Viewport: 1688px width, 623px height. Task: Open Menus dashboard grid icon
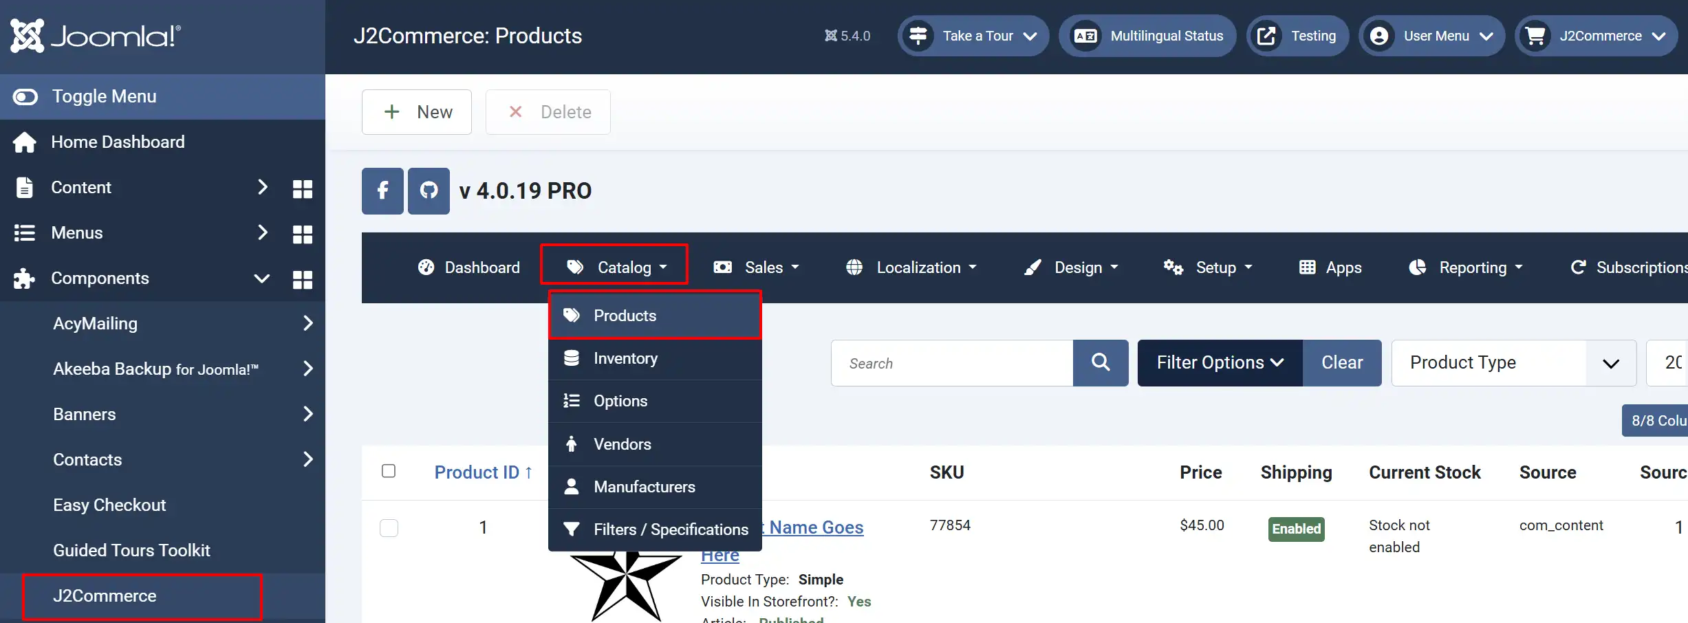[303, 233]
